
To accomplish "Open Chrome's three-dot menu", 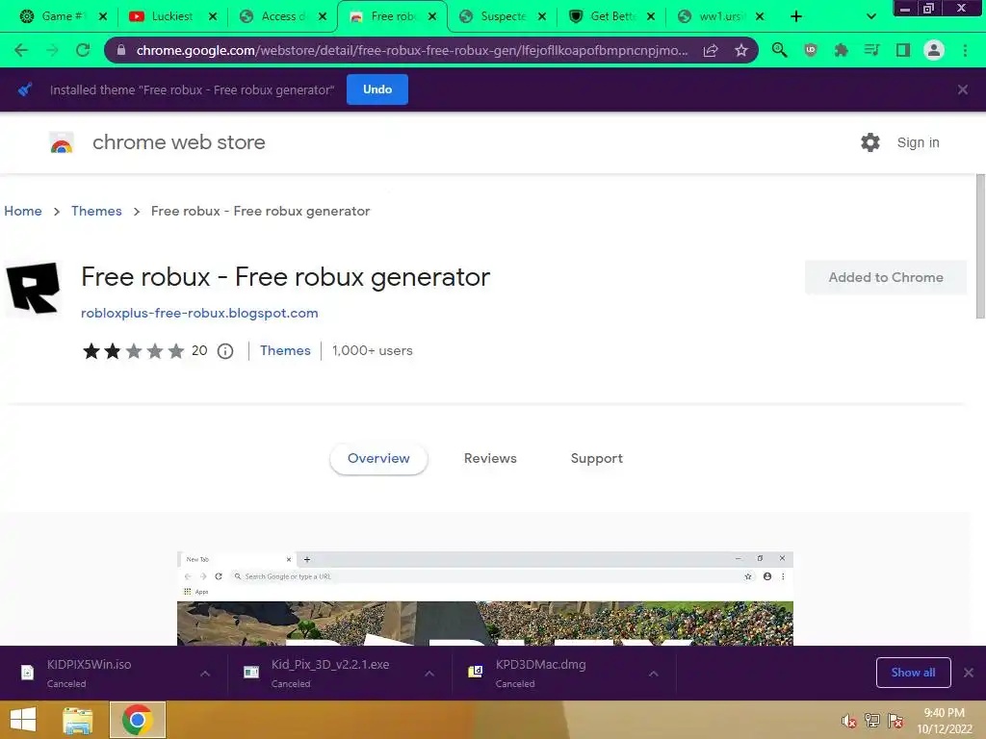I will (x=965, y=50).
